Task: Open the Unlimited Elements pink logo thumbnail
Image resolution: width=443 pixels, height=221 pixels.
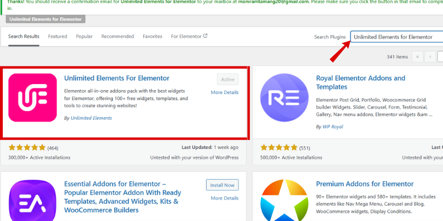Action: 33,98
